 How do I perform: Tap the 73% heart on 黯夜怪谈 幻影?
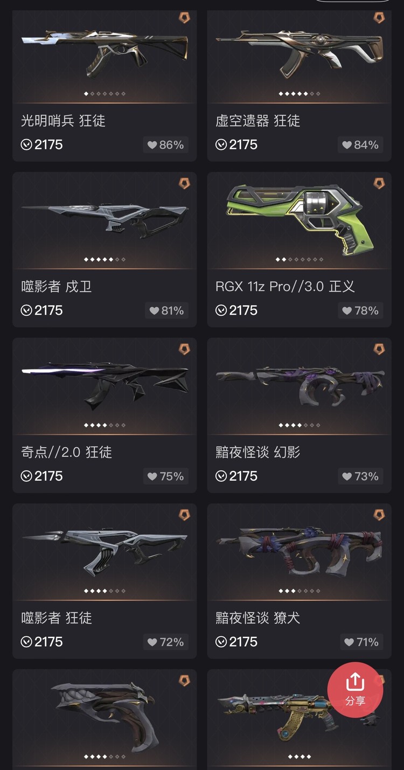(361, 476)
